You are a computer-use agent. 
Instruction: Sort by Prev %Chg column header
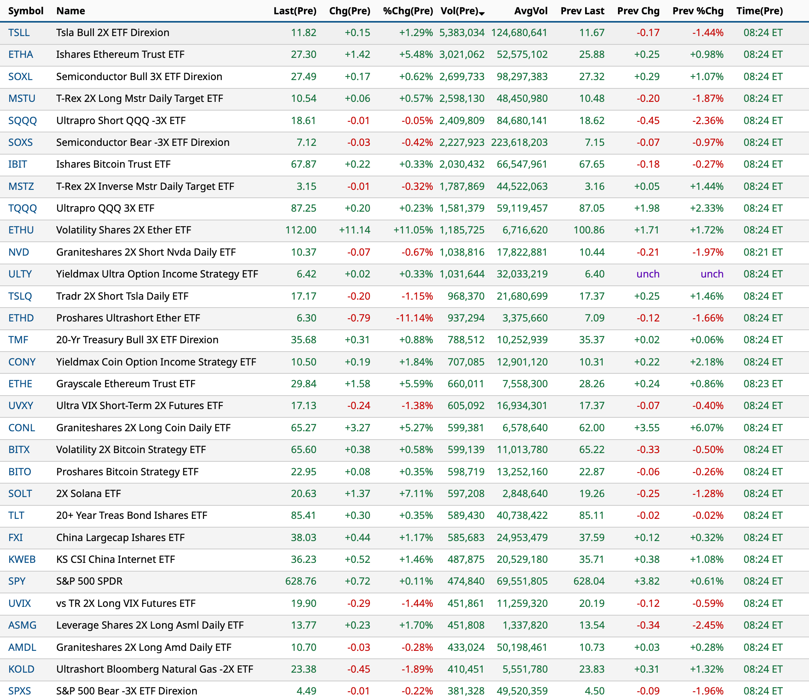point(698,11)
